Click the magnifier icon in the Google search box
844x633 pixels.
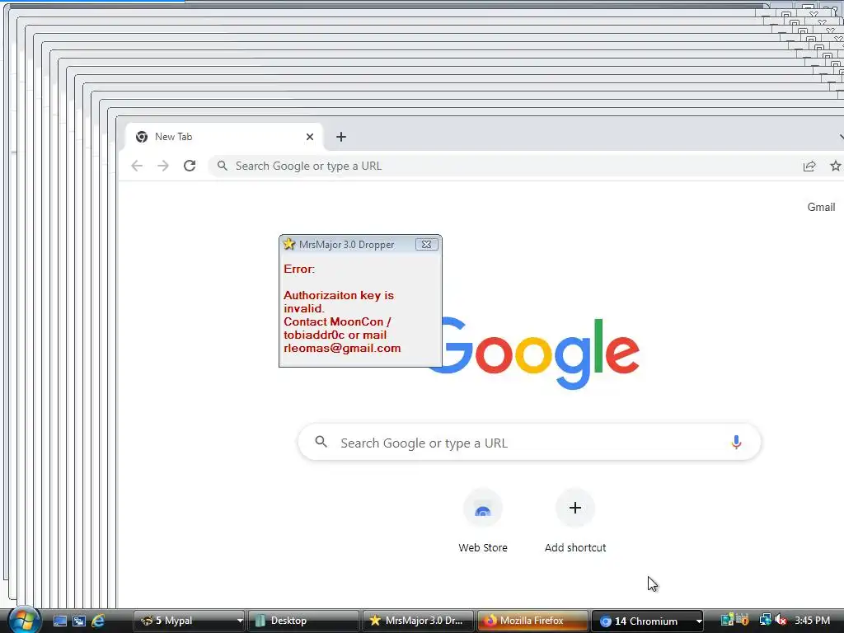coord(321,442)
